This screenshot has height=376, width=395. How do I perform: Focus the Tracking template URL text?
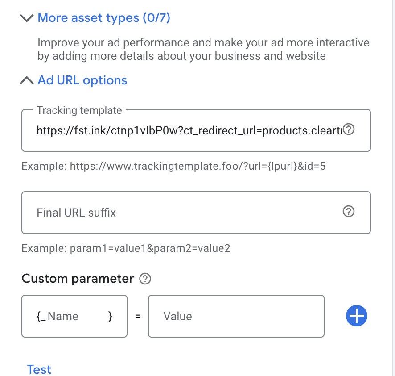[189, 131]
